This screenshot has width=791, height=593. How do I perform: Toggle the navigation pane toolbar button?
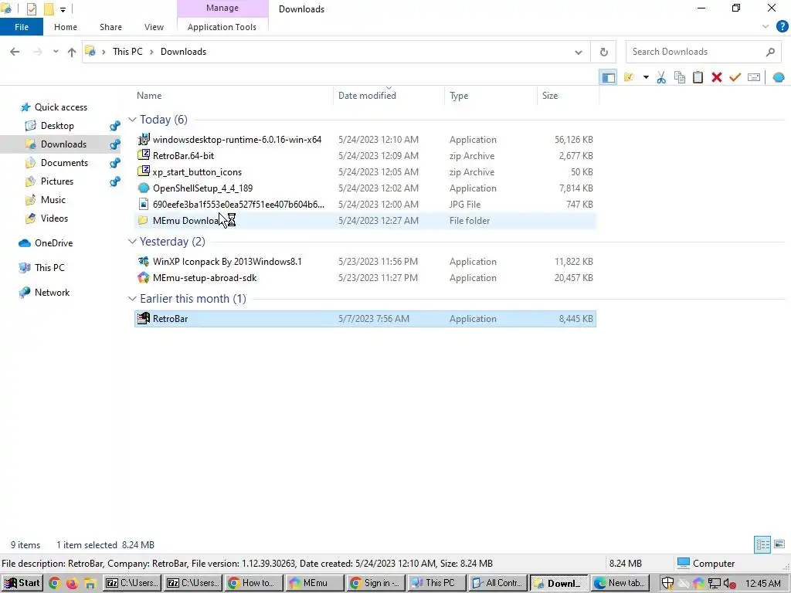click(609, 78)
